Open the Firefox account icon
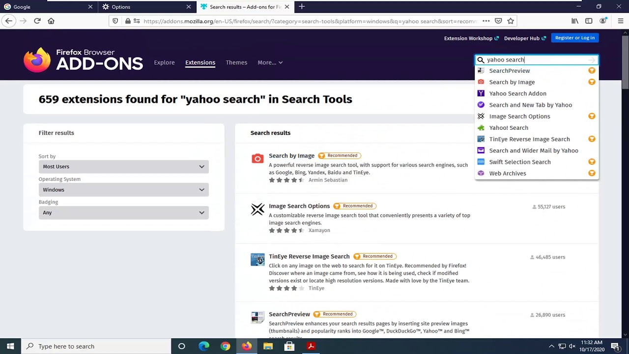629x354 pixels. point(603,21)
